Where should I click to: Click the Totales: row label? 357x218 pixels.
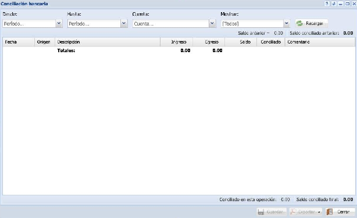pyautogui.click(x=66, y=50)
